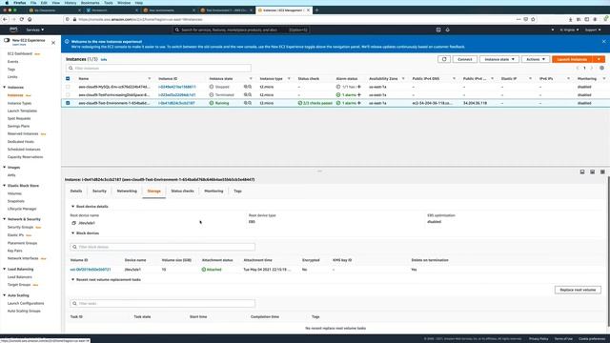This screenshot has width=610, height=343.
Task: Add alarm for the Terminated instance
Action: point(359,95)
